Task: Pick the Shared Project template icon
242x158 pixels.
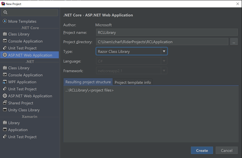Action: point(5,103)
